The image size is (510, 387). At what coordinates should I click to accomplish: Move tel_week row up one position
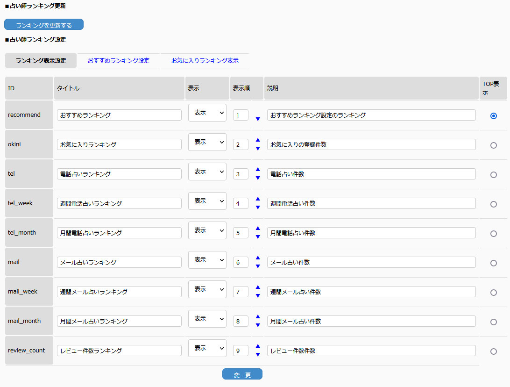(x=258, y=199)
